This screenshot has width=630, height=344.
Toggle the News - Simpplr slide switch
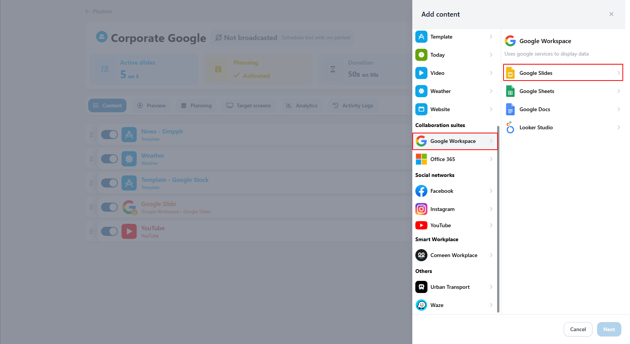click(109, 135)
